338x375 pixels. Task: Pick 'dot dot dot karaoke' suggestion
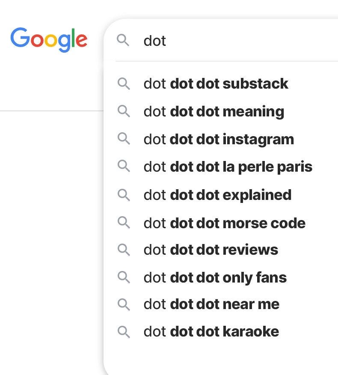[x=211, y=331]
